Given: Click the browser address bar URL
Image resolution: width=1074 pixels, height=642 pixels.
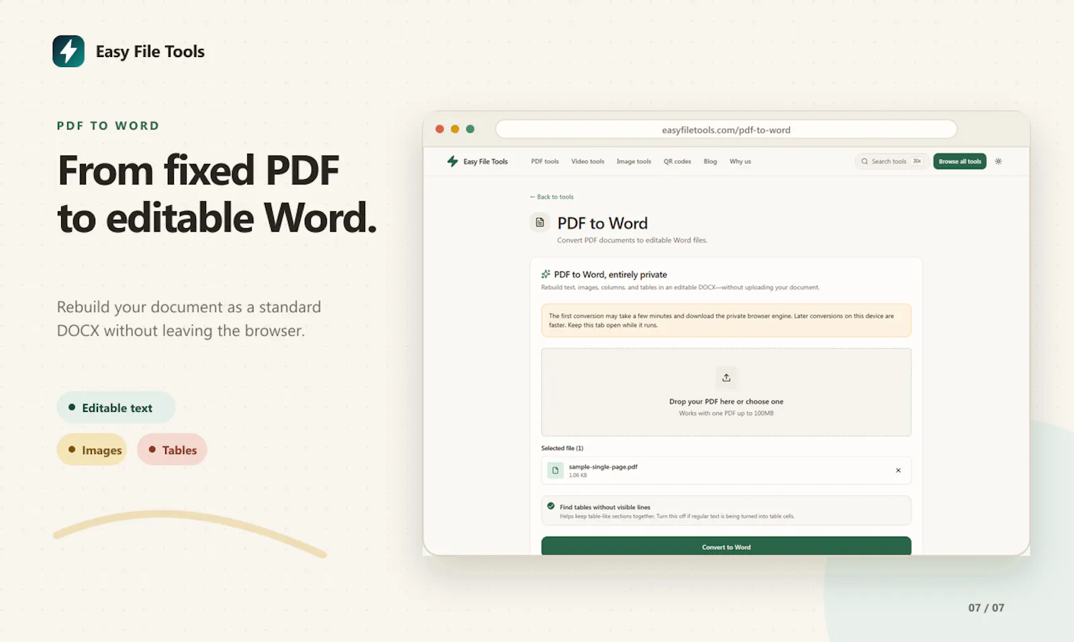Looking at the screenshot, I should 726,129.
